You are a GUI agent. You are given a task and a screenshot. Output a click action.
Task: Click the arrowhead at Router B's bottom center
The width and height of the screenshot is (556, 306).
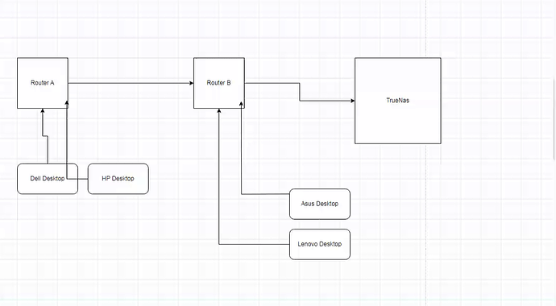[x=219, y=111]
